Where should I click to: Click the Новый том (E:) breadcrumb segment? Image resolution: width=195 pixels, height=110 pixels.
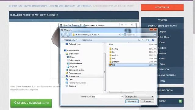point(84,35)
